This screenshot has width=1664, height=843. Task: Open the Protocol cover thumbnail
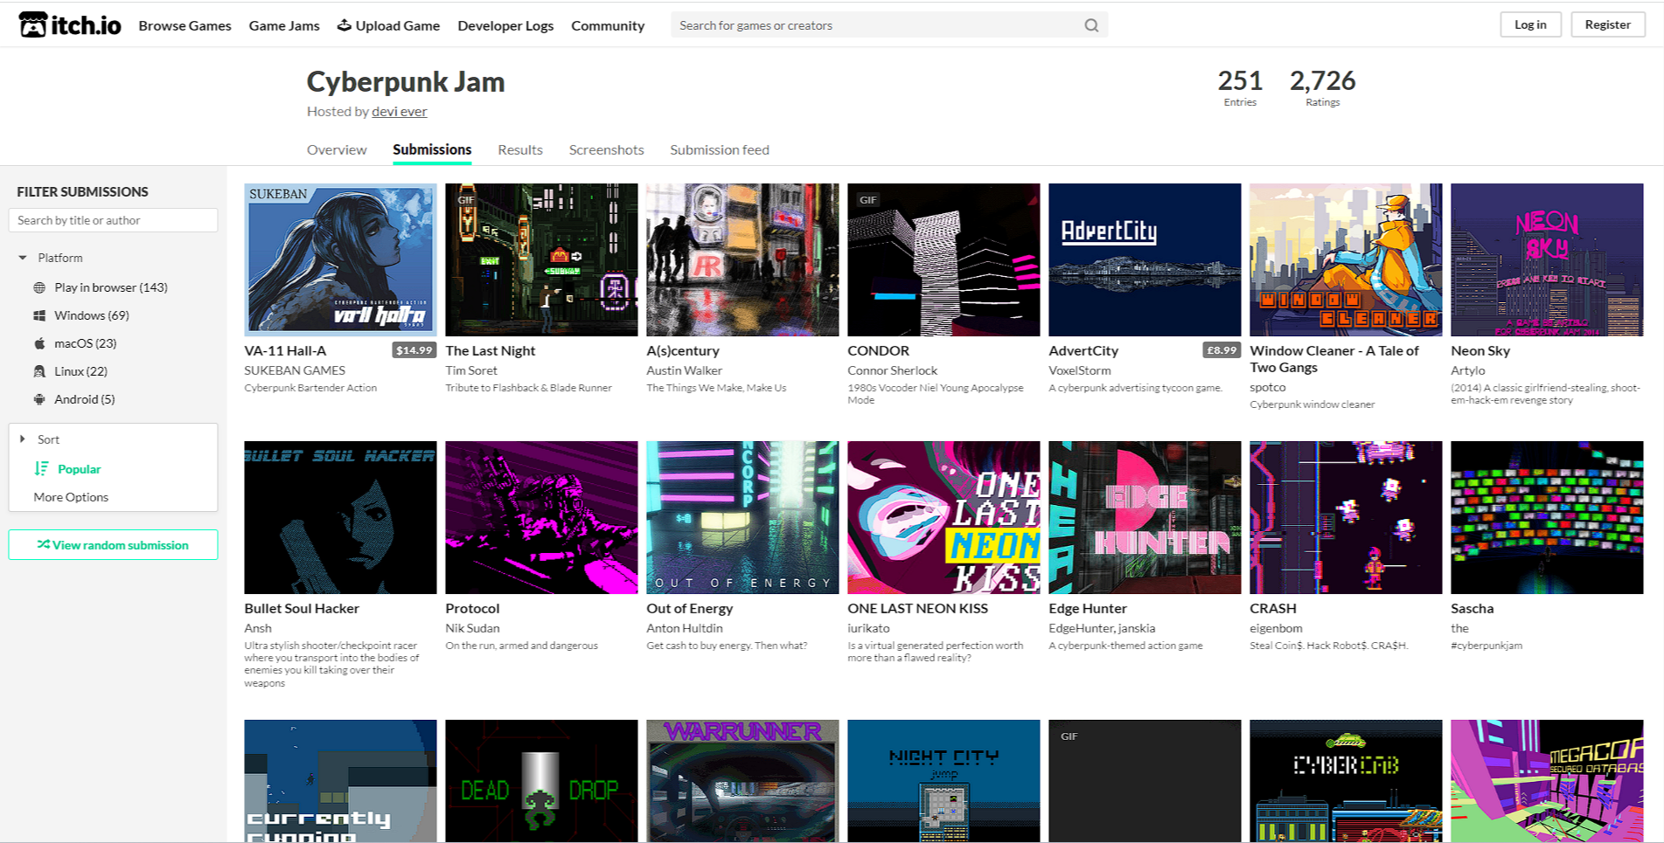(541, 517)
